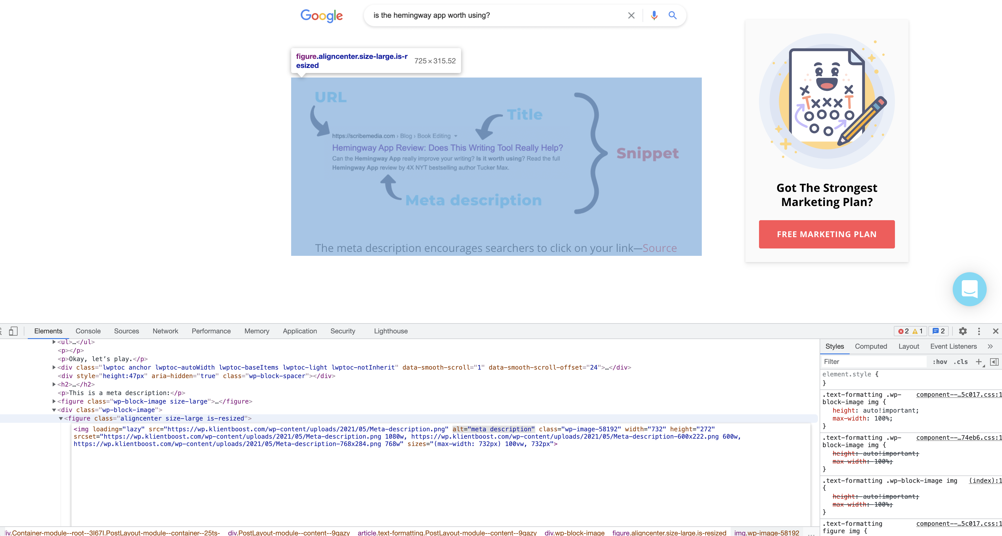The width and height of the screenshot is (1002, 536).
Task: Collapse the div wp-block-image node
Action: tap(54, 410)
